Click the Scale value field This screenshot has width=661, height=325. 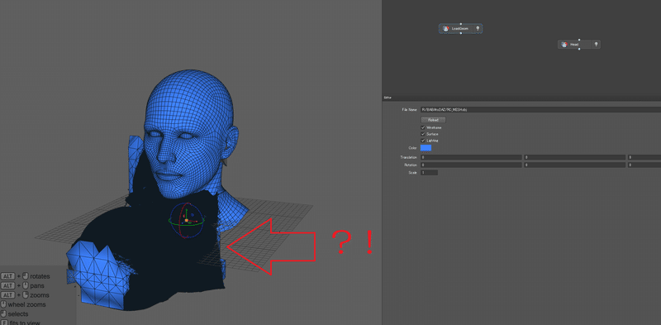pos(429,173)
